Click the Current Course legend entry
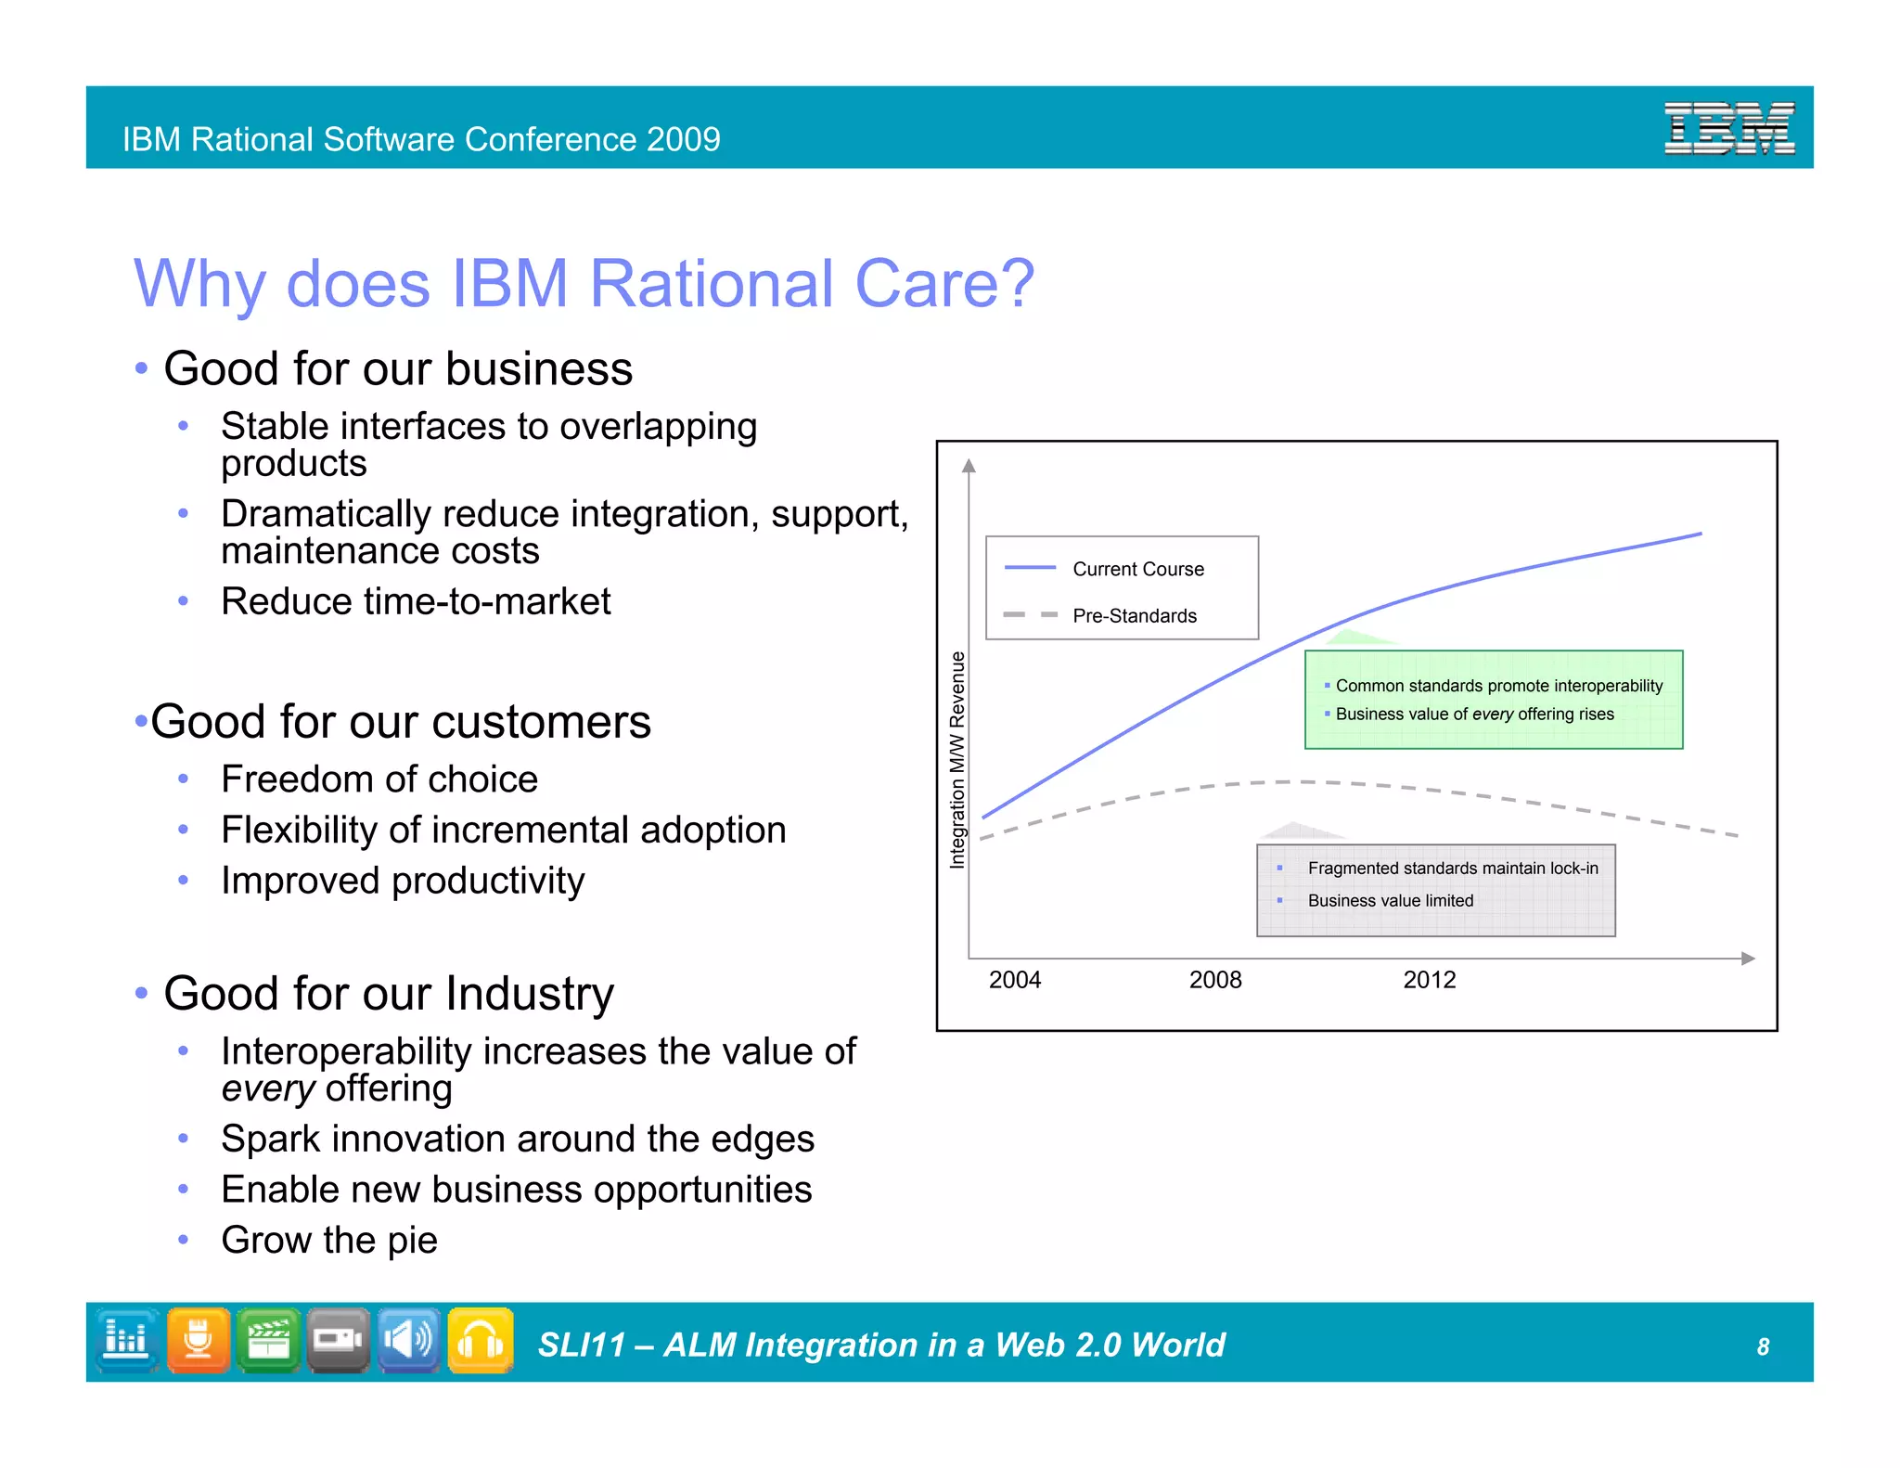 1137,569
